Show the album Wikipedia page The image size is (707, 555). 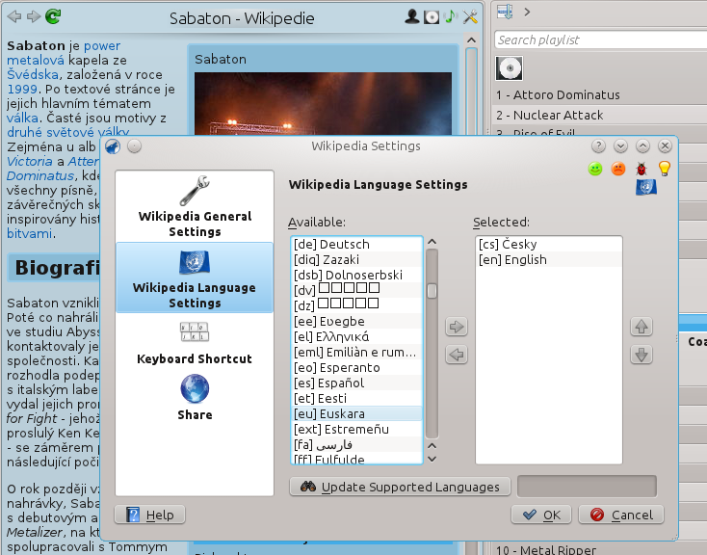(x=432, y=17)
